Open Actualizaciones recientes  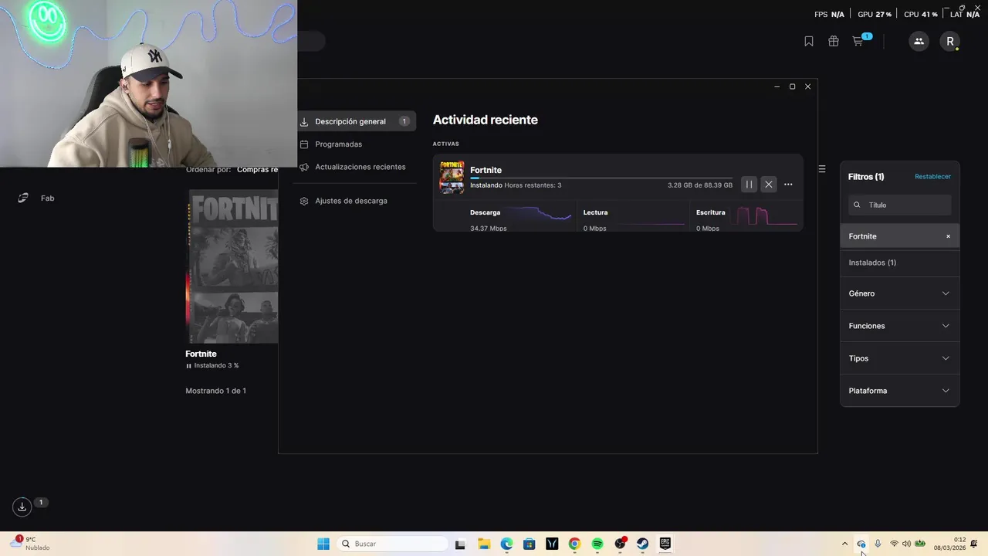(360, 167)
